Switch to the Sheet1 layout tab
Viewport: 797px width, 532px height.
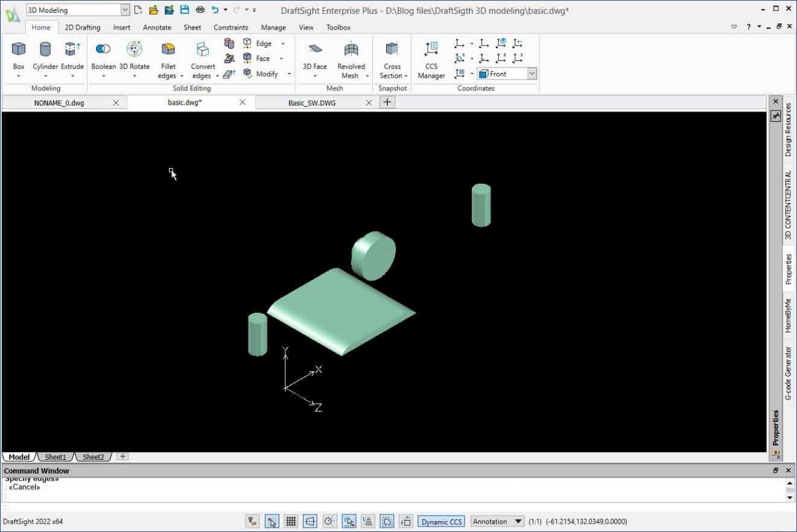point(56,457)
